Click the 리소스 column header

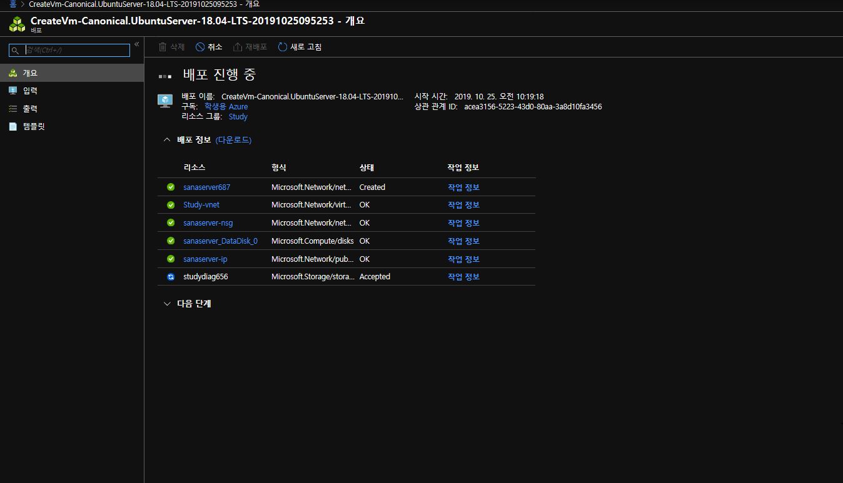194,167
